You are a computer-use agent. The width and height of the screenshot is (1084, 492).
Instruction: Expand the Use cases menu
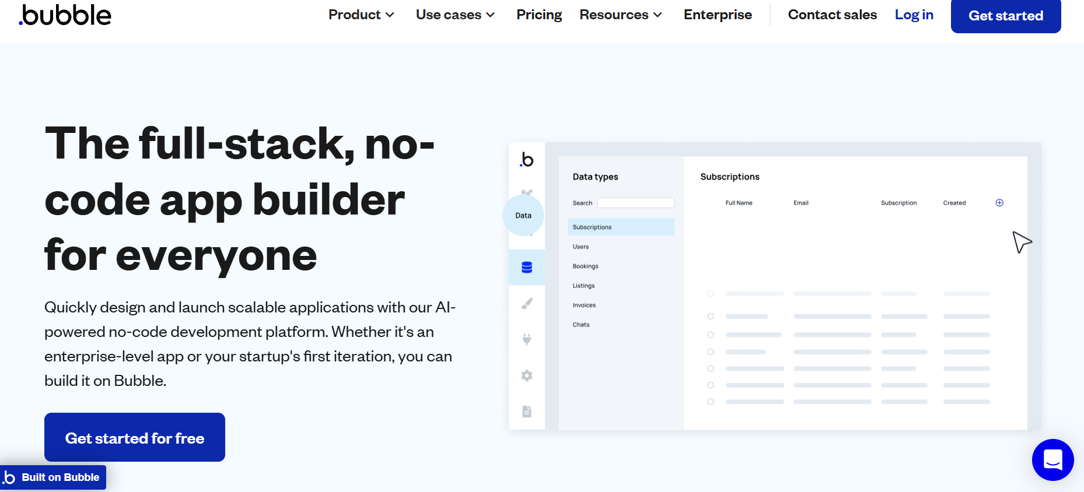455,15
